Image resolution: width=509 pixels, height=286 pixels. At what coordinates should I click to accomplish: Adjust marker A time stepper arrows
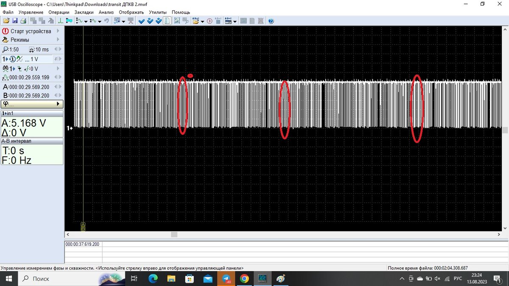[58, 87]
